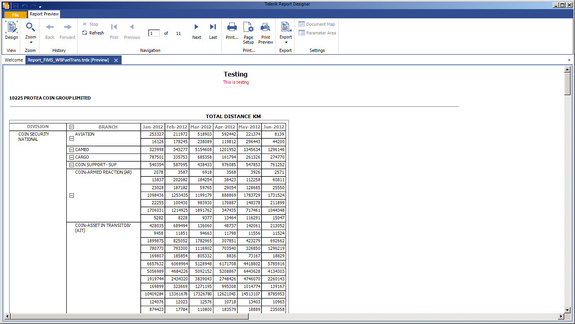Toggle the Parameter Area
This screenshot has width=575, height=324.
[x=317, y=33]
